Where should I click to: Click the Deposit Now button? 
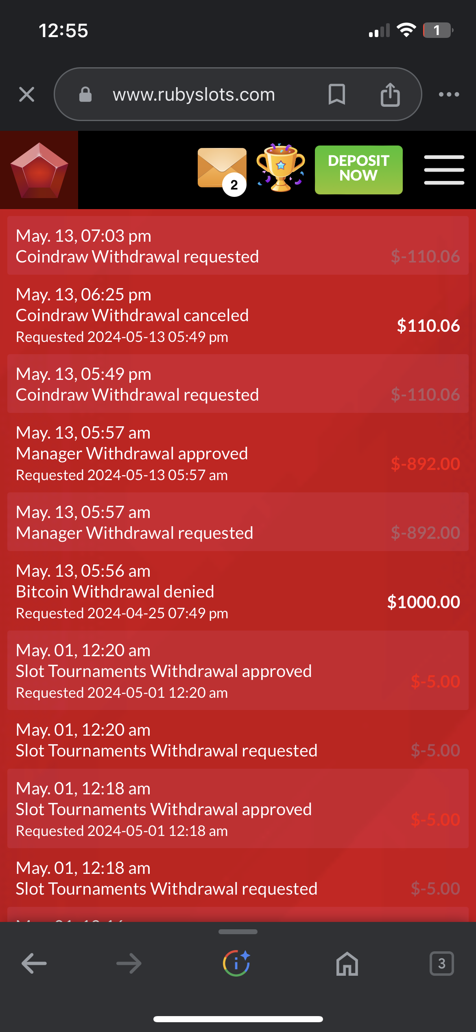358,170
